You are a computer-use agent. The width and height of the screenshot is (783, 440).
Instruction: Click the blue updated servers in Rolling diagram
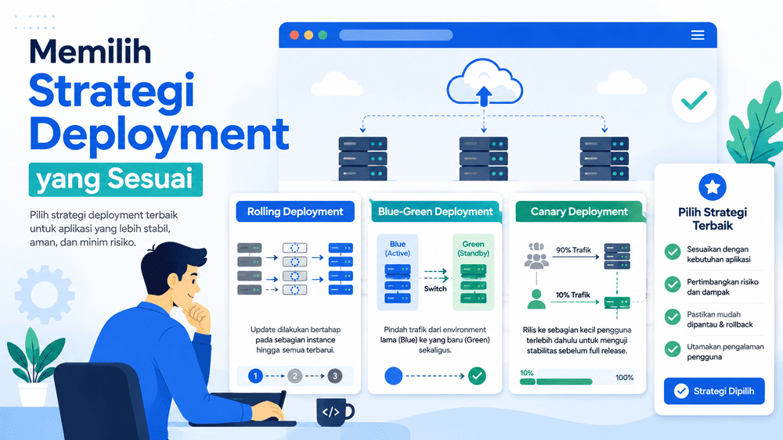click(341, 269)
